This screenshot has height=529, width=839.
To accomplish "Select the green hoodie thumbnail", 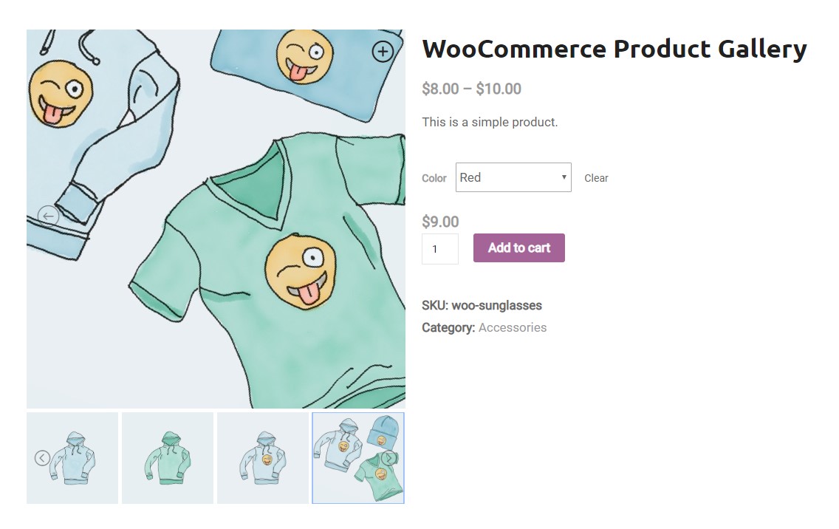I will pyautogui.click(x=168, y=458).
